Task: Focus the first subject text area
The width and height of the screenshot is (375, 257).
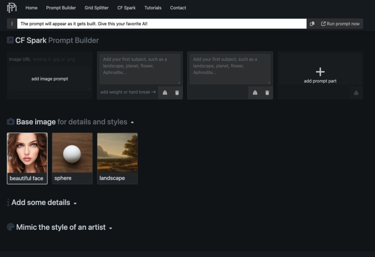Action: click(140, 69)
